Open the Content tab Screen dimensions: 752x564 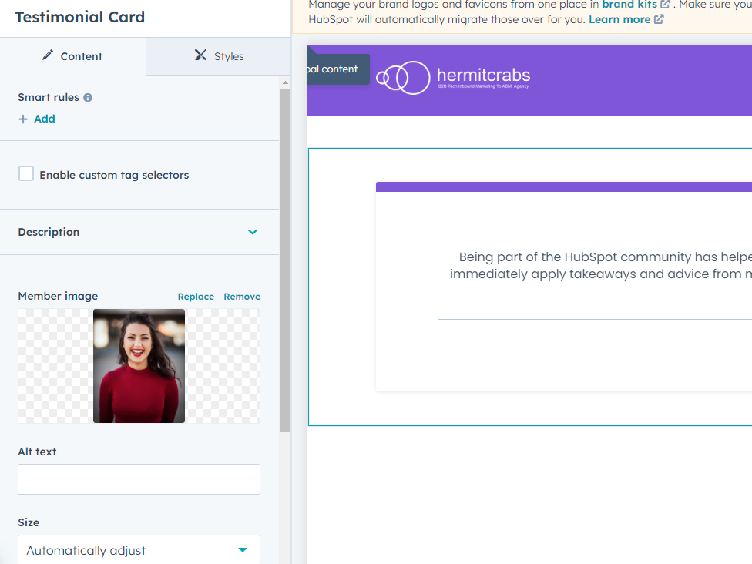click(72, 56)
